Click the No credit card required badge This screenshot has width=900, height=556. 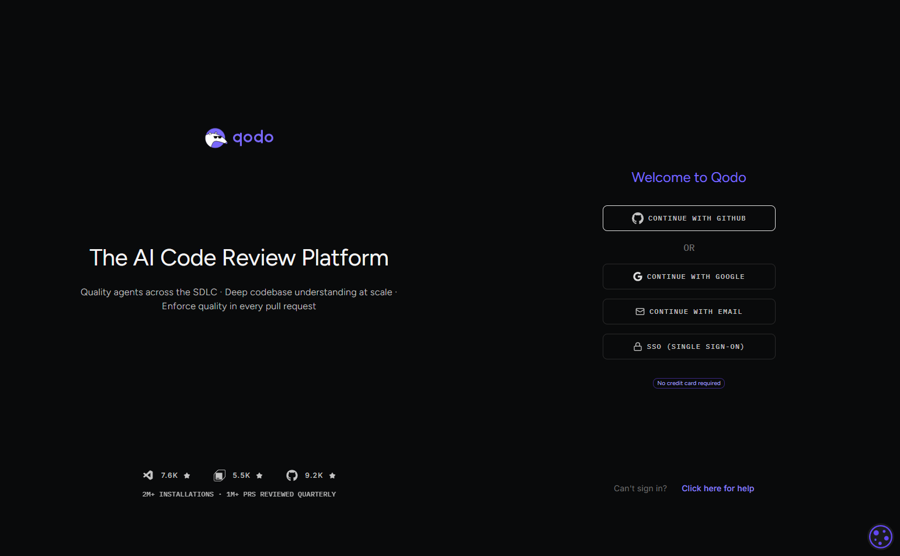tap(689, 383)
